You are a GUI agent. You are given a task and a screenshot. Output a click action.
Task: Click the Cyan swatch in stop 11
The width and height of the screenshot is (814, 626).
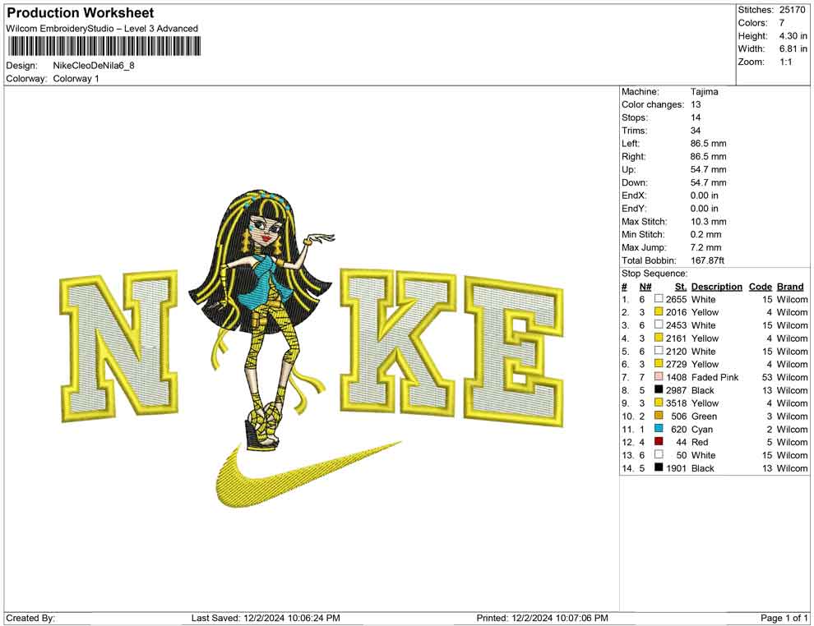tap(659, 428)
